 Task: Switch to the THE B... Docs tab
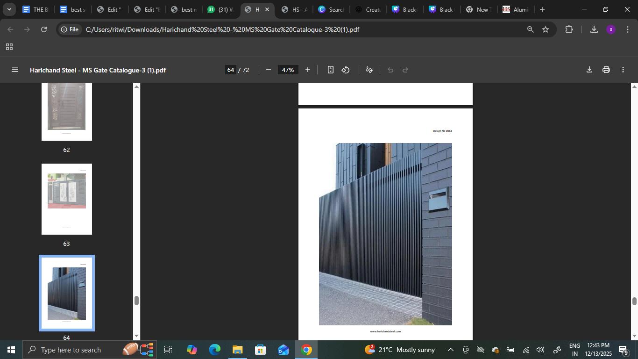[35, 9]
